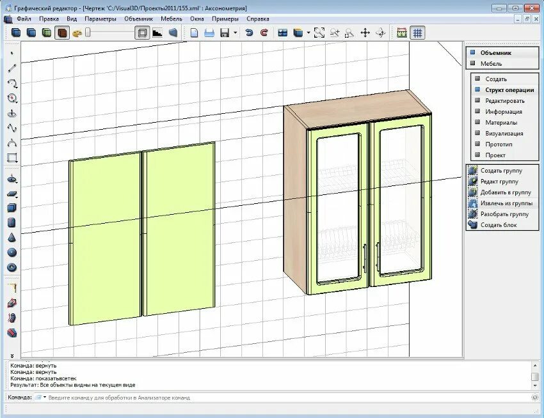
Task: Click Разобрать группу button
Action: 502,214
